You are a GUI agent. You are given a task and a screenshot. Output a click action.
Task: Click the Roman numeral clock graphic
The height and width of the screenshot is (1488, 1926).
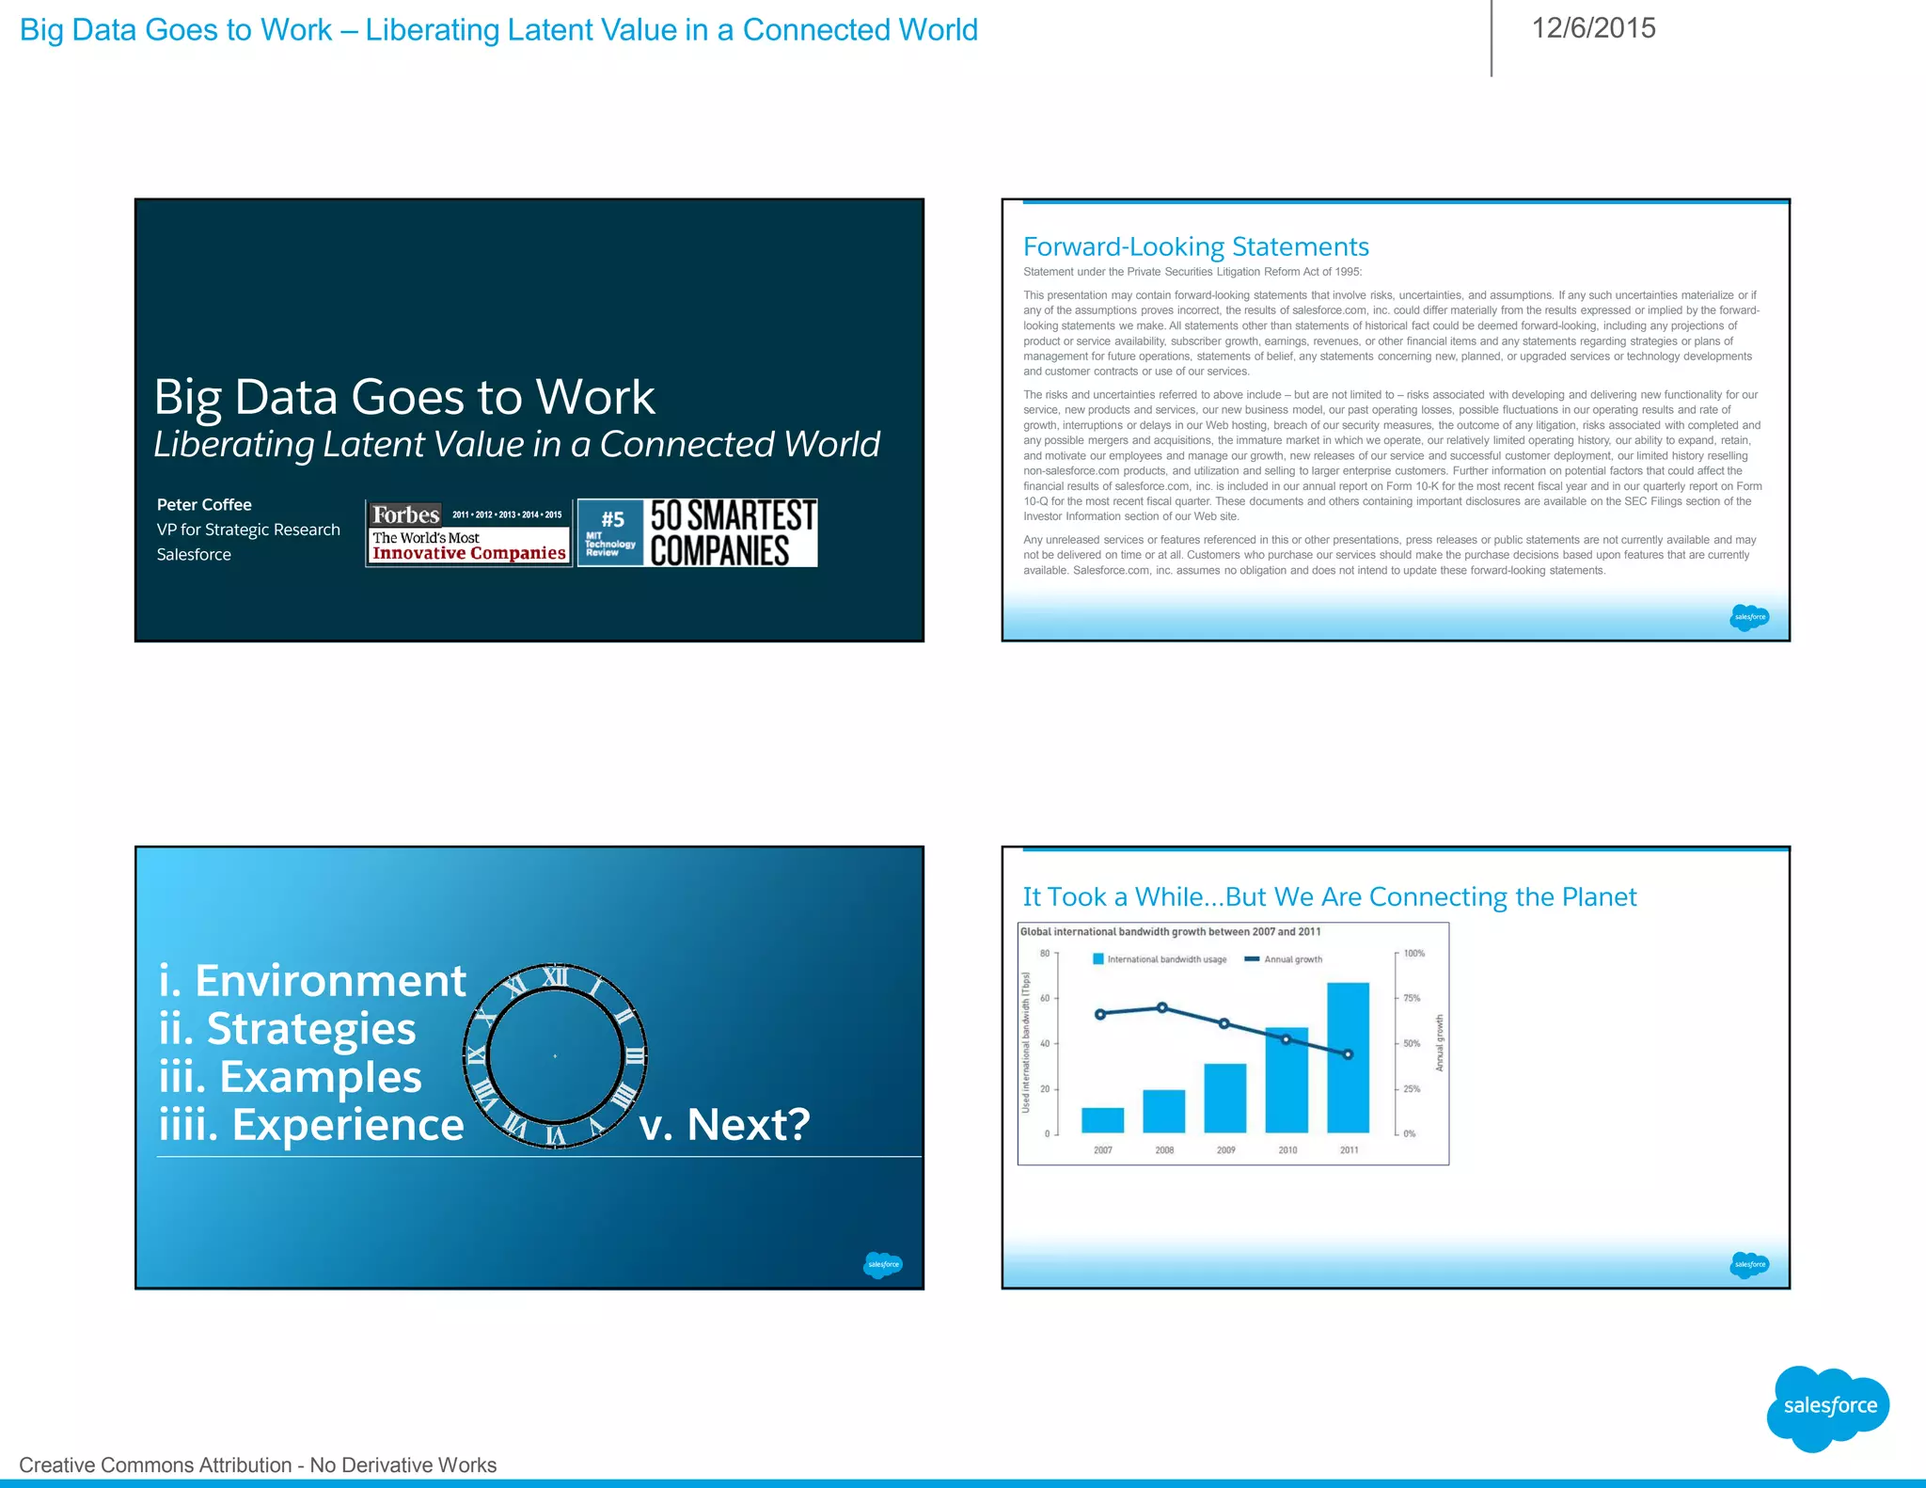click(x=555, y=1055)
